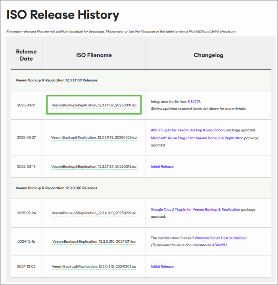This screenshot has width=278, height=285.
Task: Click the 12.3.0.310_20250221.iso filename
Action: pos(94,213)
